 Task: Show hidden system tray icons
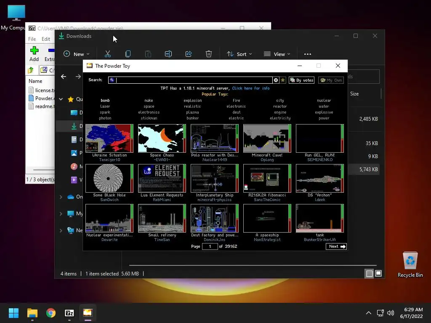(x=369, y=313)
